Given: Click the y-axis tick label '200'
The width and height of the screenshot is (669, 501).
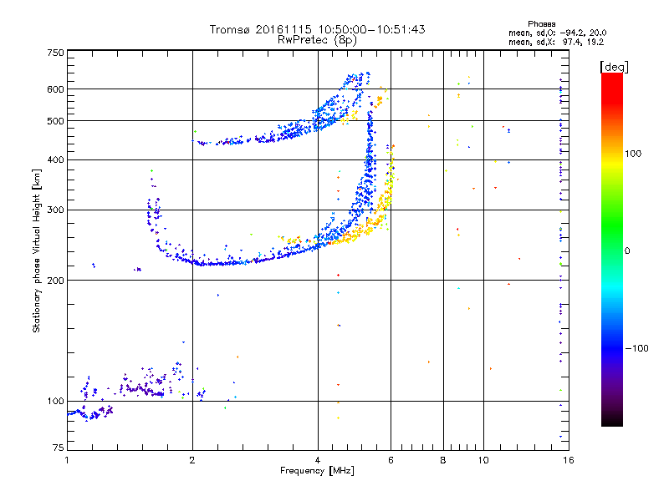Looking at the screenshot, I should pyautogui.click(x=56, y=281).
